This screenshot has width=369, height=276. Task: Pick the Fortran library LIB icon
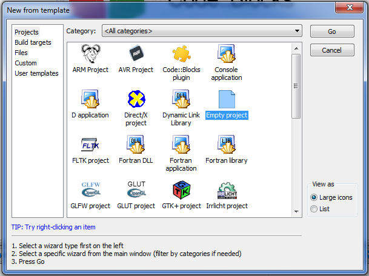(x=227, y=144)
